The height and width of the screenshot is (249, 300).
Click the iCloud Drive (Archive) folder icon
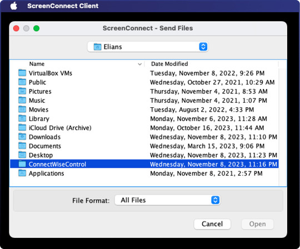tap(22, 128)
